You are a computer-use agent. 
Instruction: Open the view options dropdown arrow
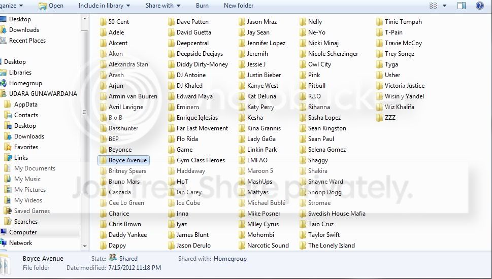[x=444, y=6]
